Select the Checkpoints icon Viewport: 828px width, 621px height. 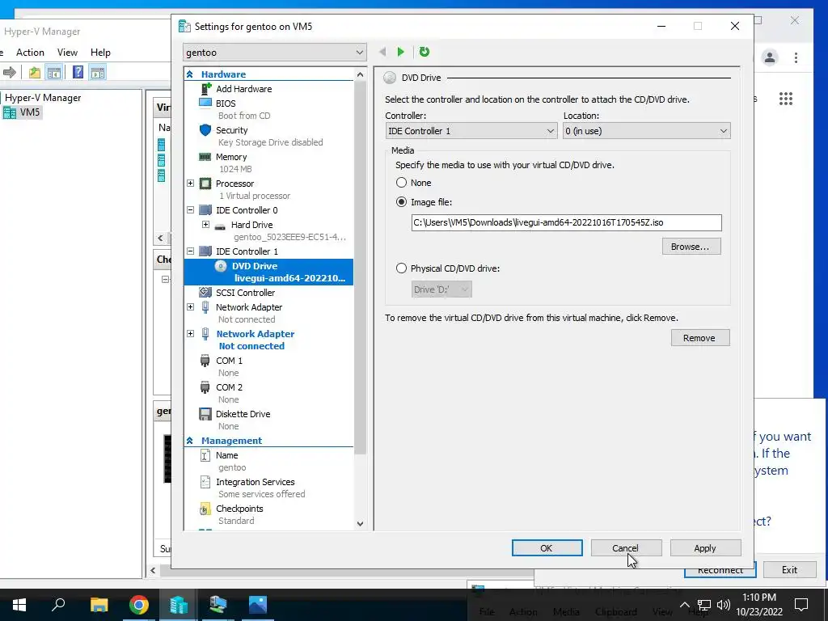(x=205, y=509)
